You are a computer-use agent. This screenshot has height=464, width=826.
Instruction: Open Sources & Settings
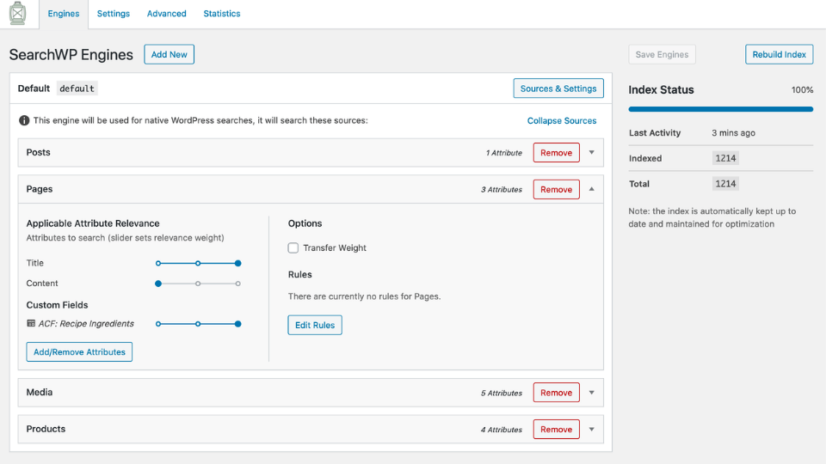(558, 89)
